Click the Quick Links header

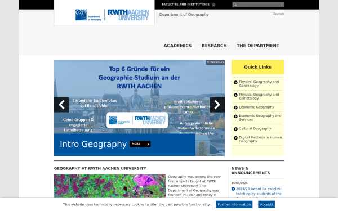[257, 67]
